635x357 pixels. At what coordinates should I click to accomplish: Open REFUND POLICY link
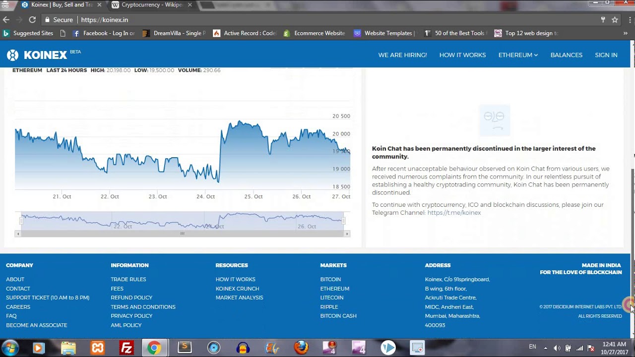point(131,297)
